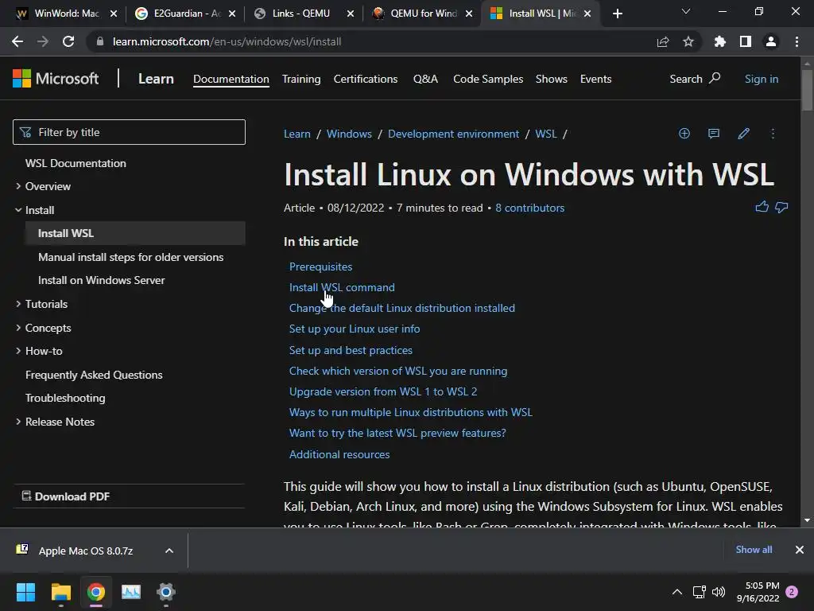
Task: Click the Sign in link
Action: click(761, 79)
